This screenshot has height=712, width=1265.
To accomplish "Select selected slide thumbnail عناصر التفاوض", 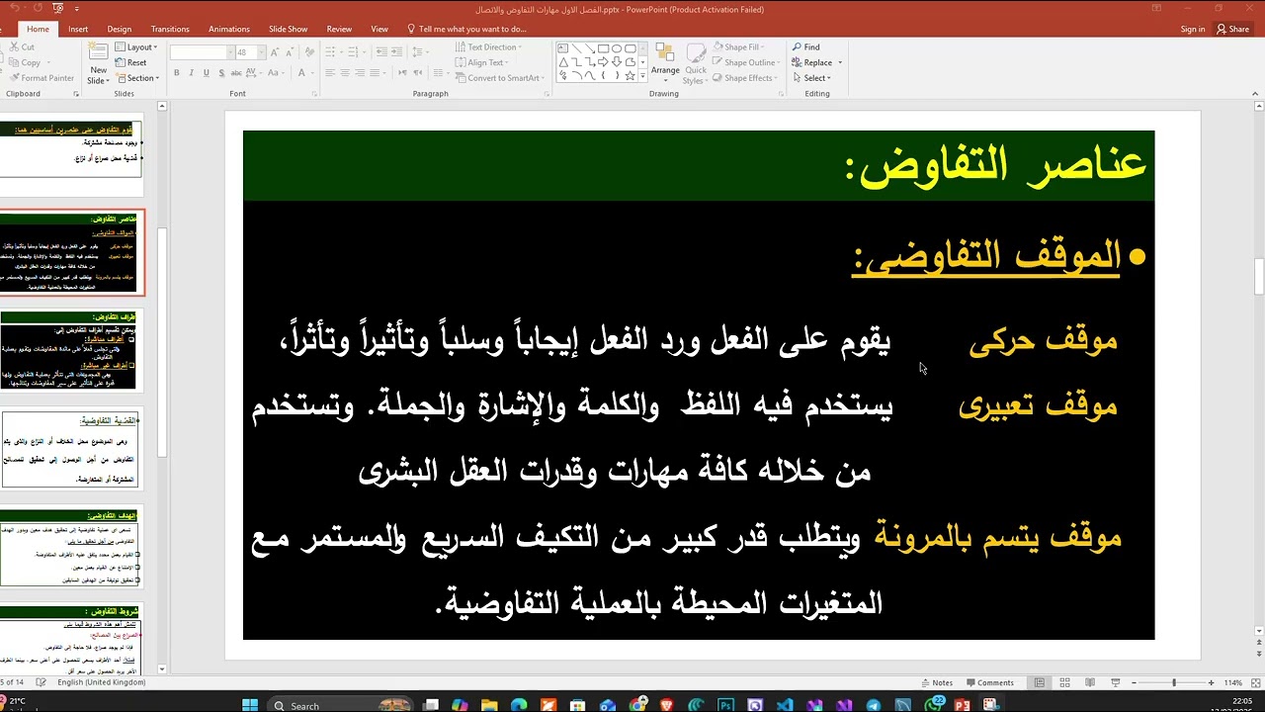I will pyautogui.click(x=71, y=252).
